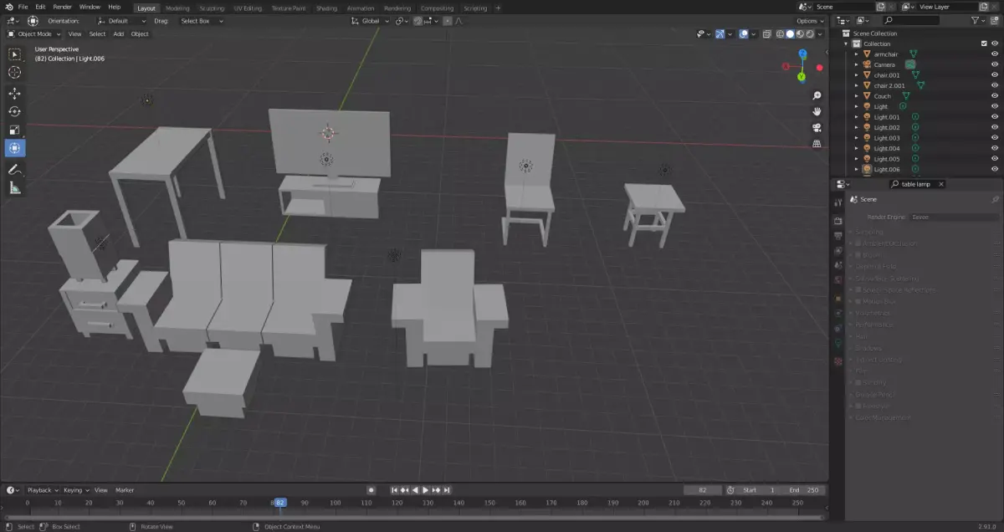Hide the Camera object in the outliner
This screenshot has height=532, width=1004.
(995, 64)
